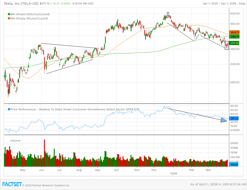Click the blue 29.23 relative performance tag
The width and height of the screenshot is (247, 190).
click(x=234, y=119)
